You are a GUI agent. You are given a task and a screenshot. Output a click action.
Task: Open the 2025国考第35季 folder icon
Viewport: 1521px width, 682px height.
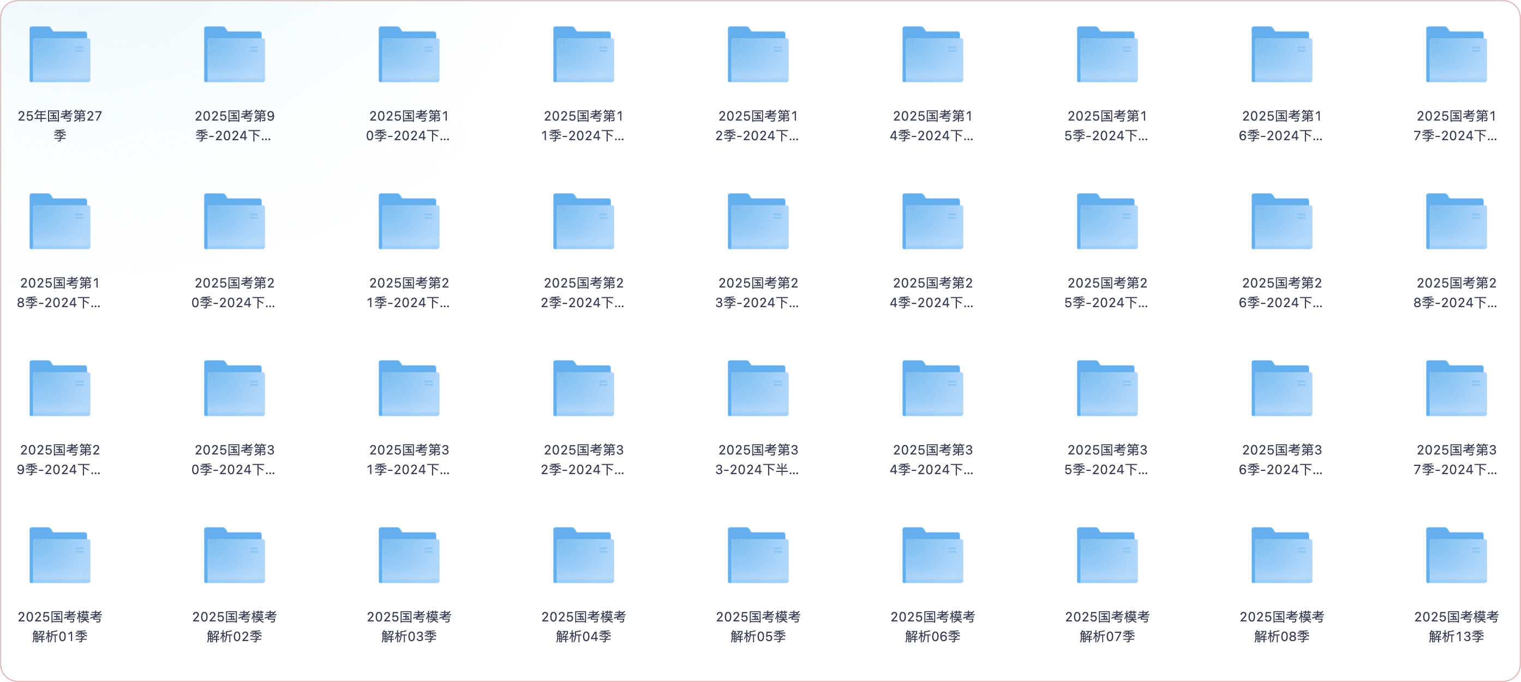1107,388
